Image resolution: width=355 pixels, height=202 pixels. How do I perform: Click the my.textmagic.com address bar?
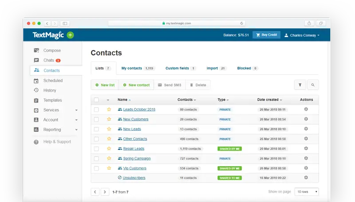pyautogui.click(x=177, y=23)
